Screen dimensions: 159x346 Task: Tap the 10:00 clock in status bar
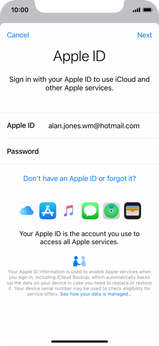coord(20,10)
